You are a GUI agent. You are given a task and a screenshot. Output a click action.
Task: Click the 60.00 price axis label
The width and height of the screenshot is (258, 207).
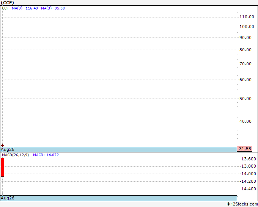[245, 80]
